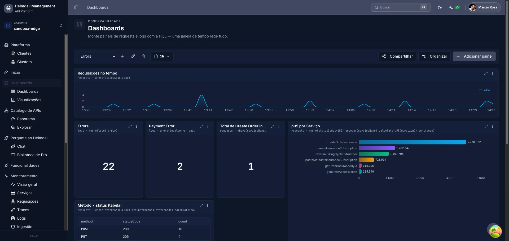Click the page vertical scrollbar
This screenshot has width=509, height=241.
pyautogui.click(x=507, y=73)
